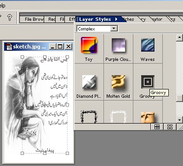Click top-left transform handle on sketch image
Viewport: 183px width, 166px height.
click(22, 57)
